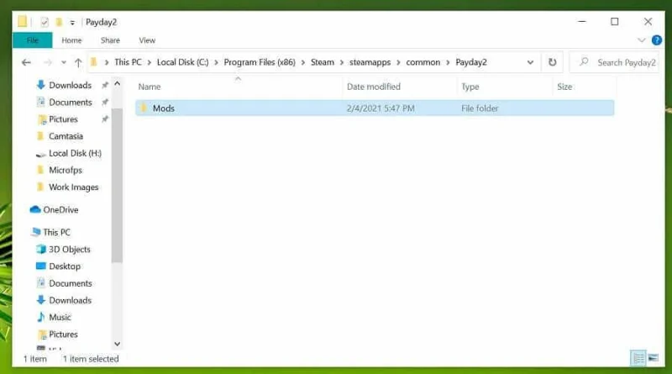
Task: Open the Help question mark icon
Action: pos(656,40)
